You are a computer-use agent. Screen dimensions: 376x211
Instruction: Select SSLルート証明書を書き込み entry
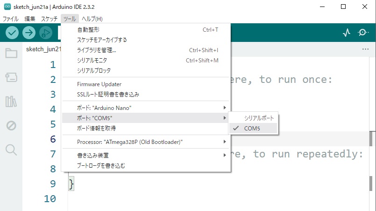coord(146,94)
